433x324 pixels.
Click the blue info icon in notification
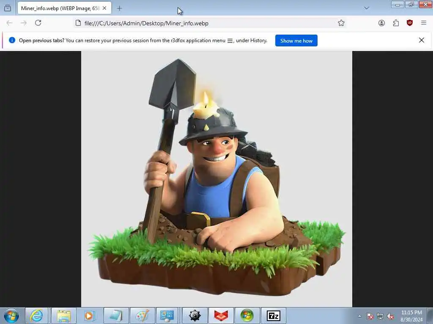tap(12, 40)
